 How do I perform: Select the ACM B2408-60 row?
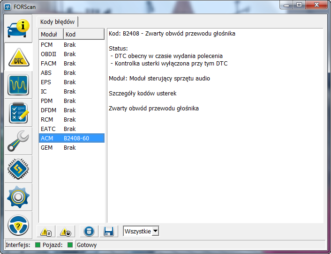(72, 138)
